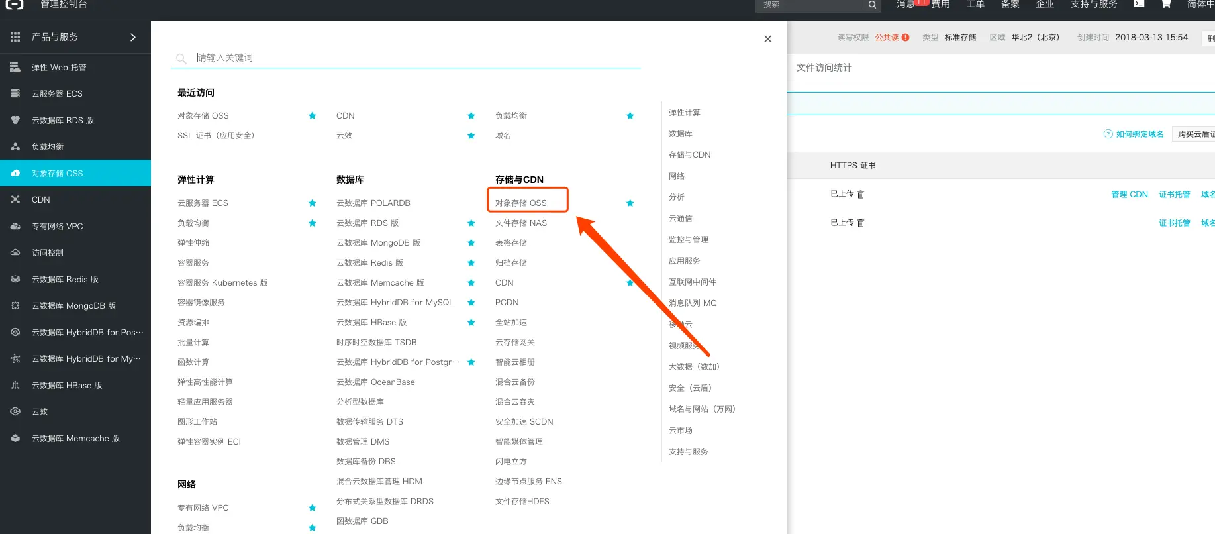The height and width of the screenshot is (534, 1215).
Task: Select 互联网中间件 in category index
Action: pyautogui.click(x=693, y=282)
